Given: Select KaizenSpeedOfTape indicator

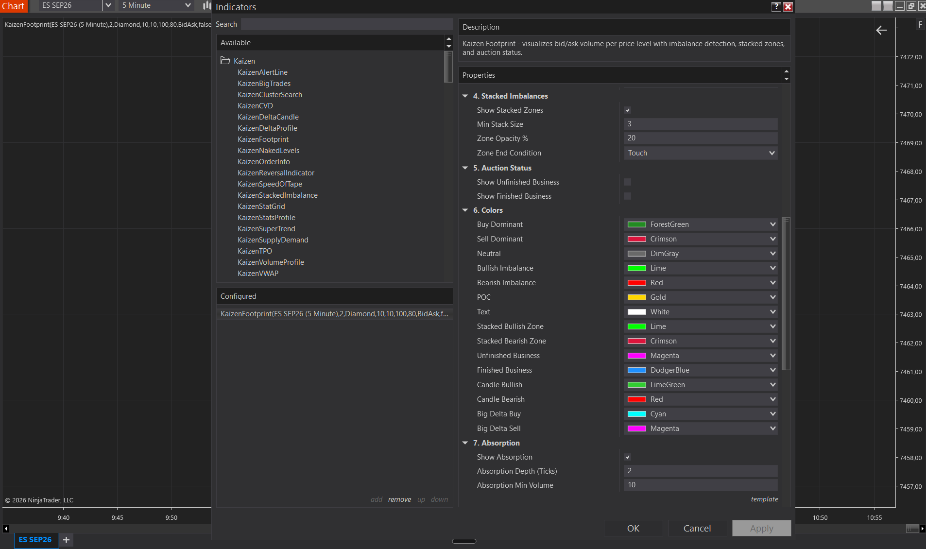Looking at the screenshot, I should point(270,184).
